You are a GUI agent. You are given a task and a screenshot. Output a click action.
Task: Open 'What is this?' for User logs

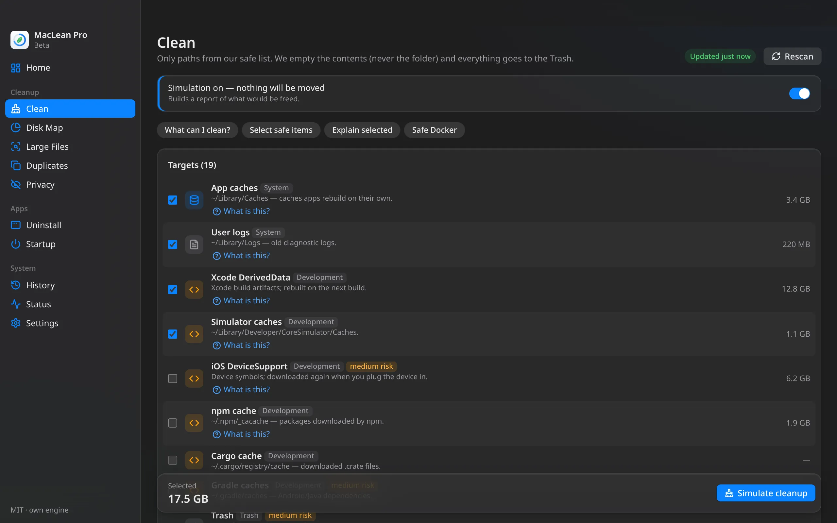tap(241, 256)
